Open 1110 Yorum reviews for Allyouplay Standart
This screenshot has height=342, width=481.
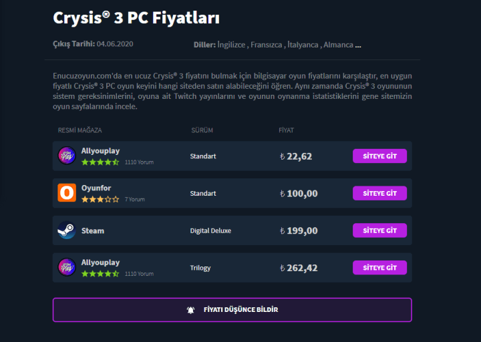point(139,162)
